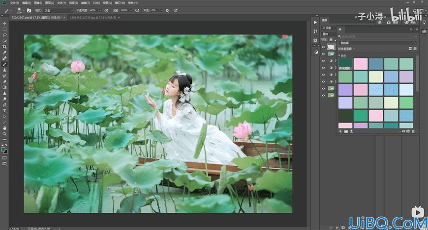
Task: Pick the dark green 调叶阴影 swatch
Action: click(x=345, y=64)
